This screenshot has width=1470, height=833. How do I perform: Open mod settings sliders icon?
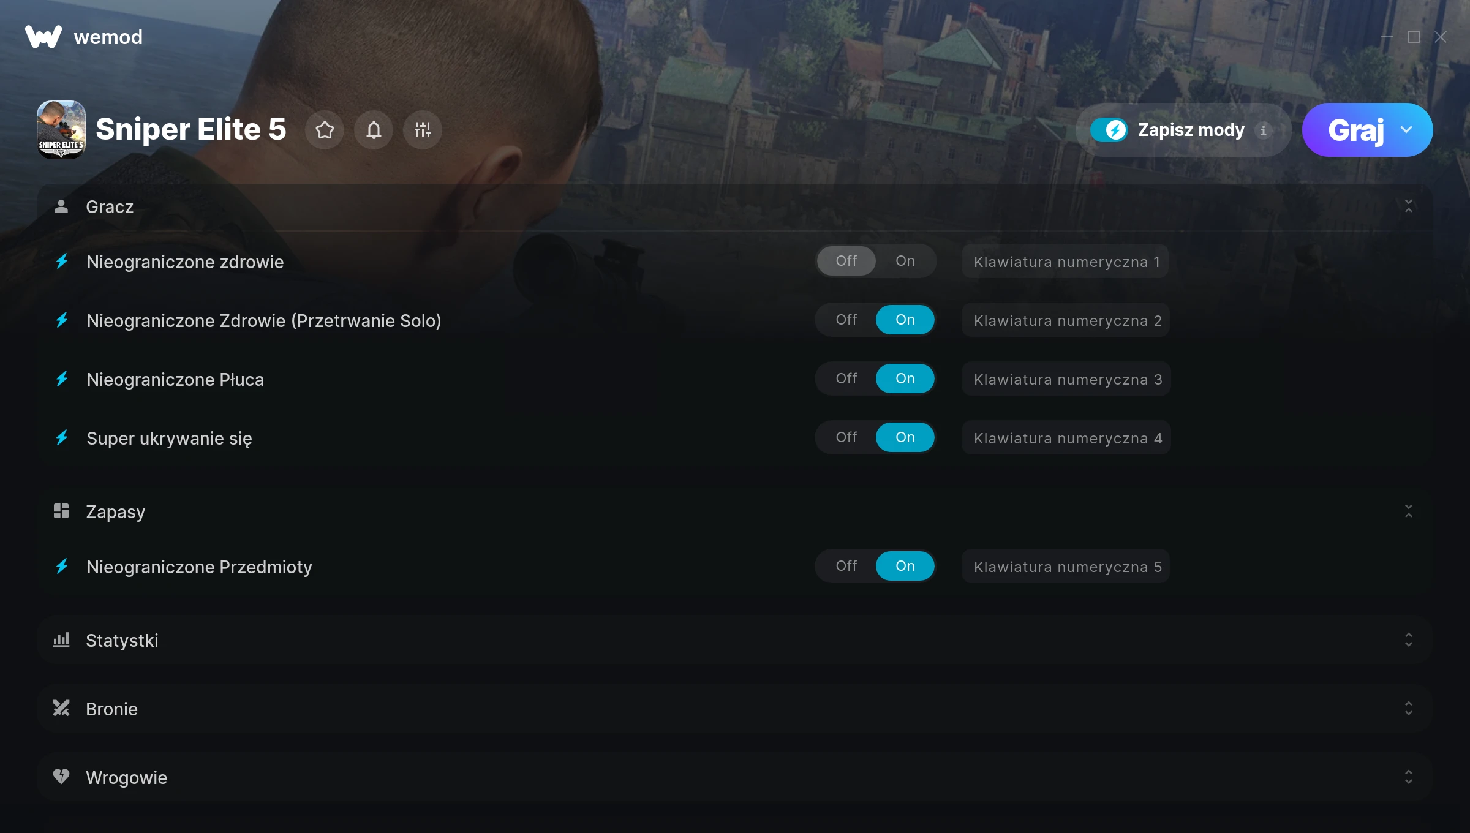point(423,130)
